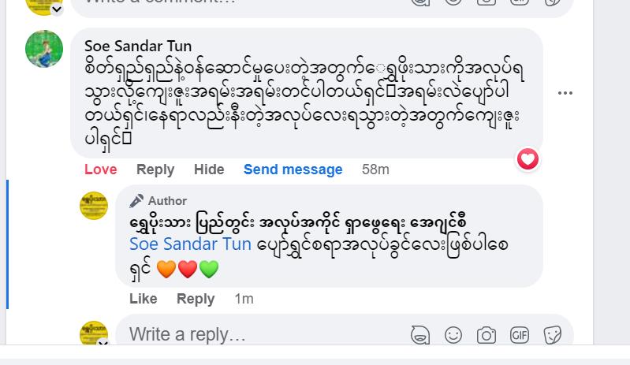Screen dimensions: 630x365
Task: Open avatar stickers in the reply box
Action: (x=420, y=335)
